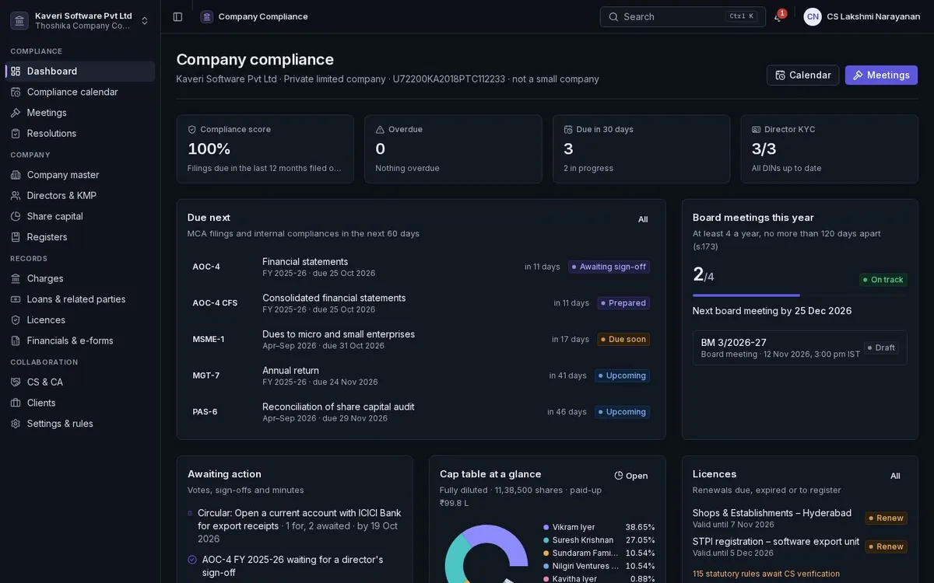934x583 pixels.
Task: Open AOC-4 CFS Consolidated financial statements
Action: click(x=421, y=303)
